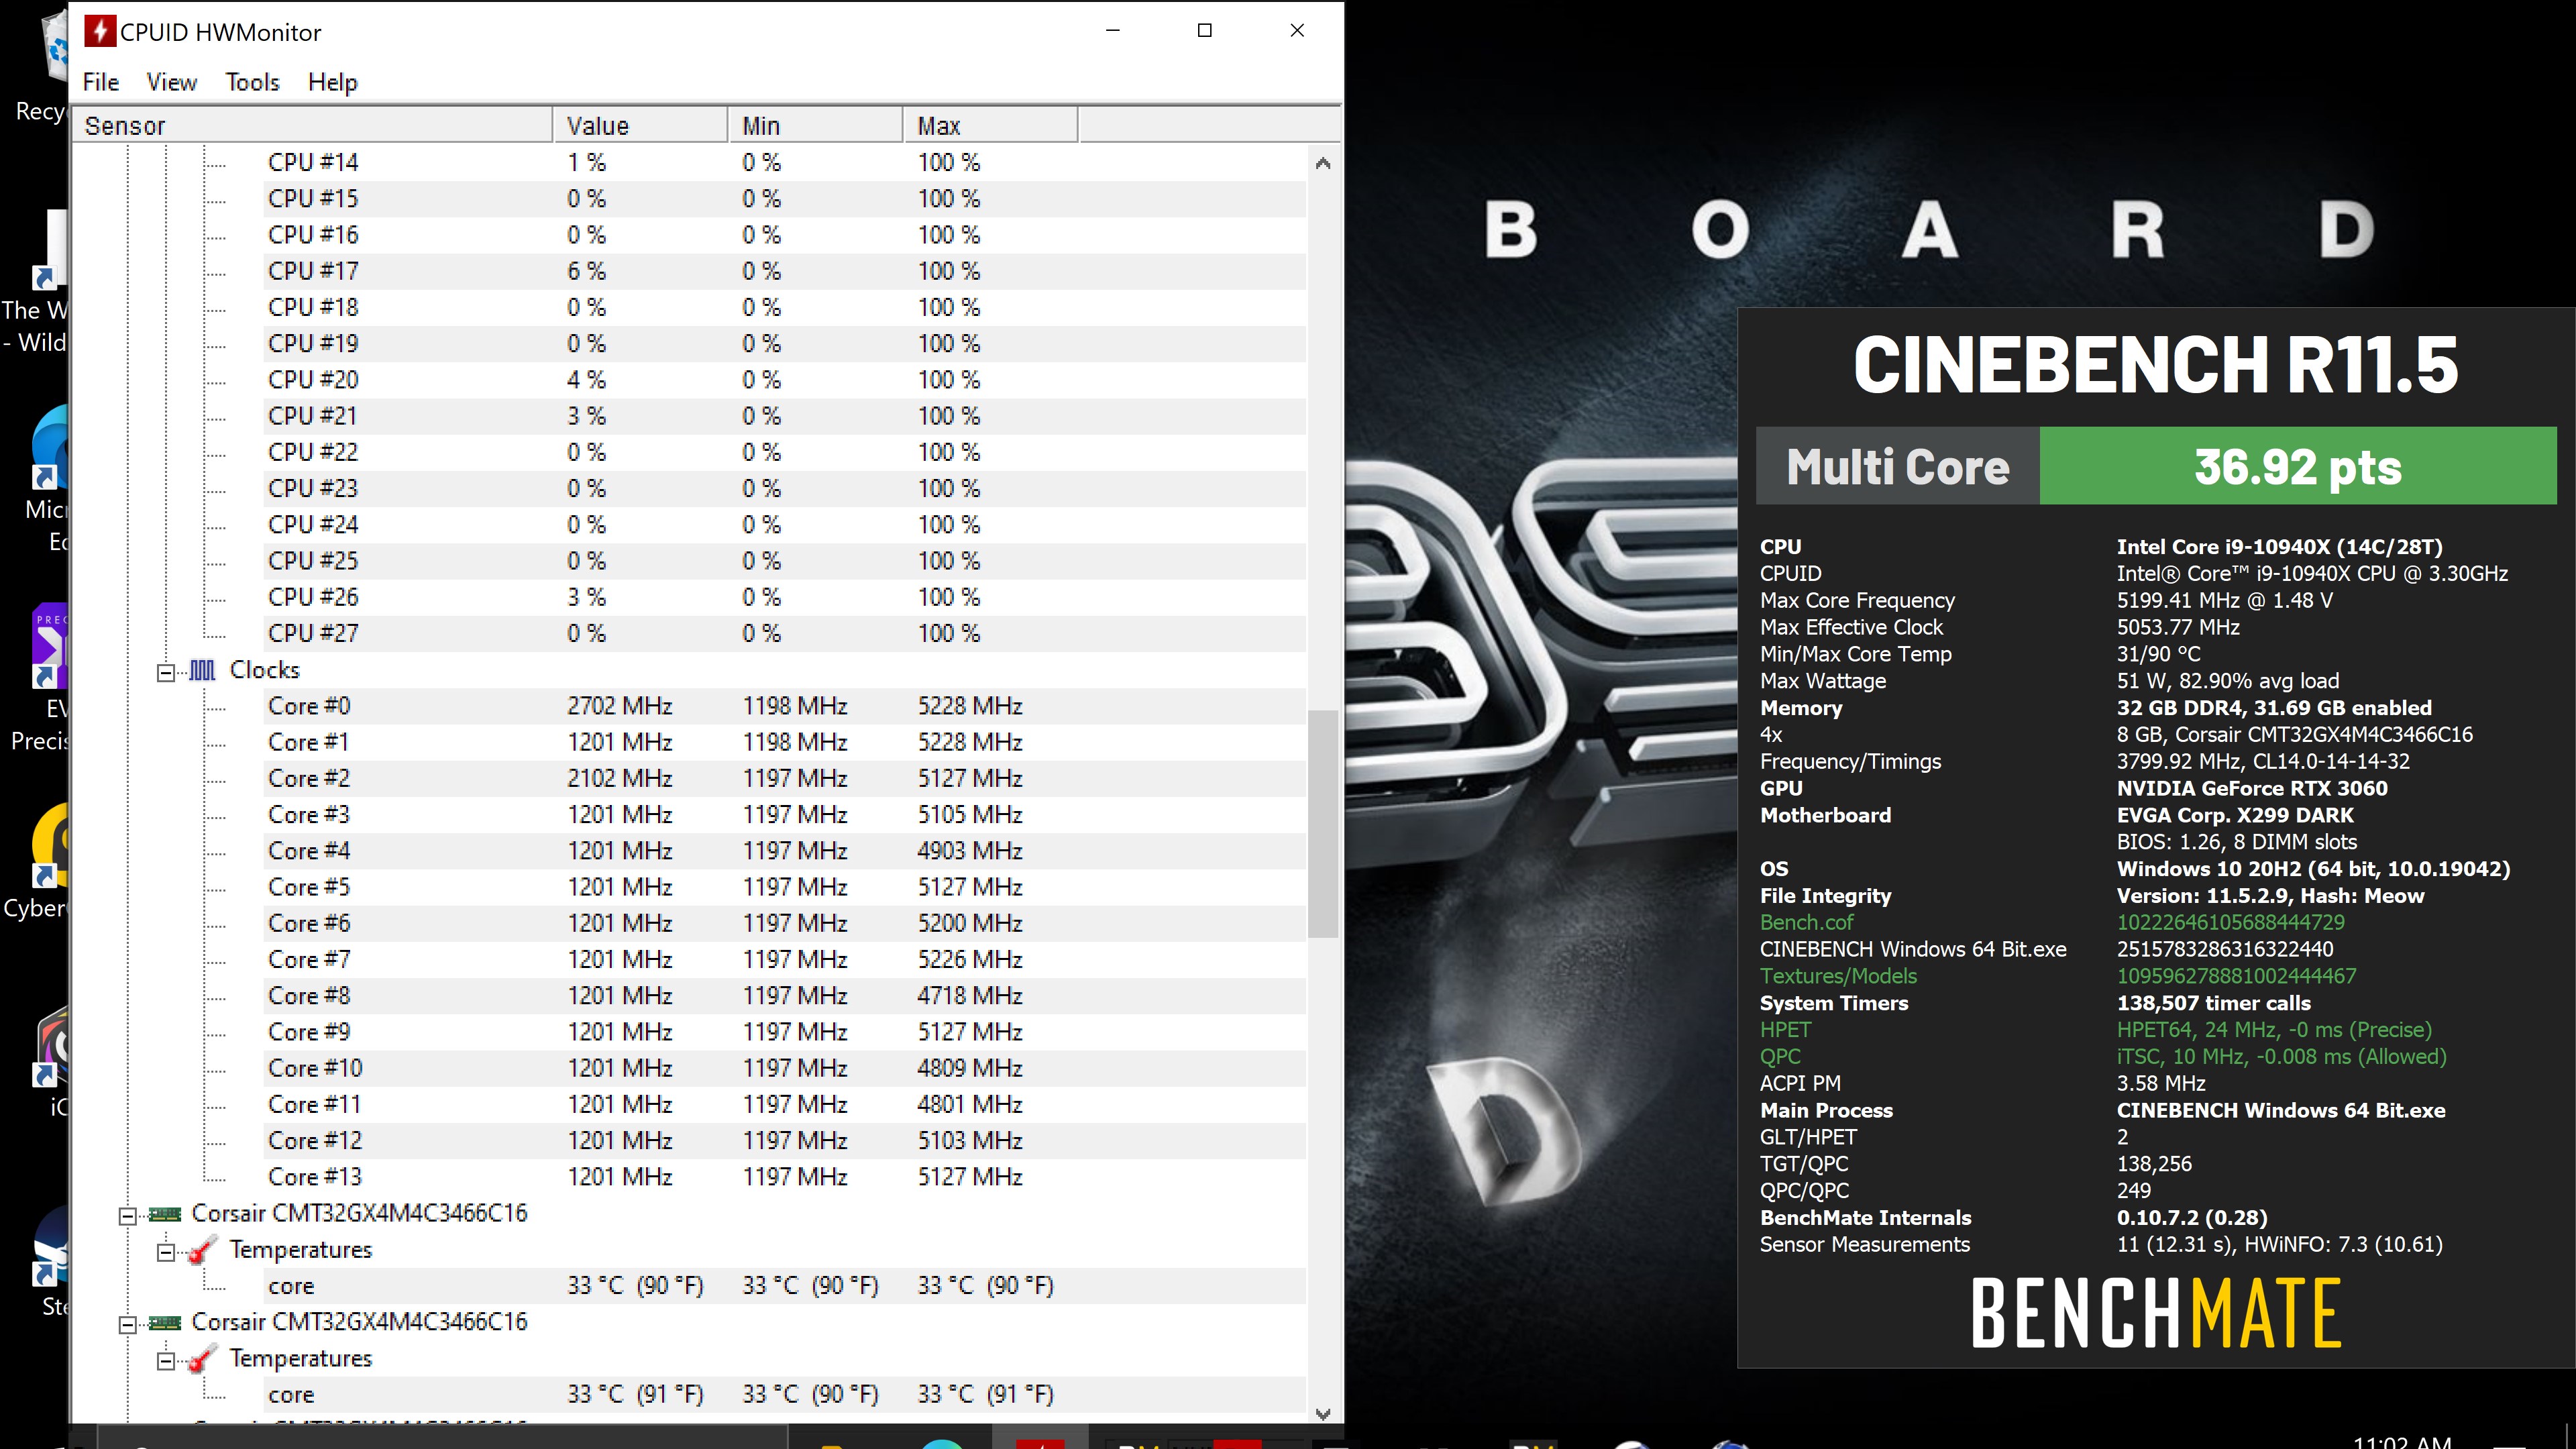Select the Cyberpunk desktop shortcut

pos(46,860)
